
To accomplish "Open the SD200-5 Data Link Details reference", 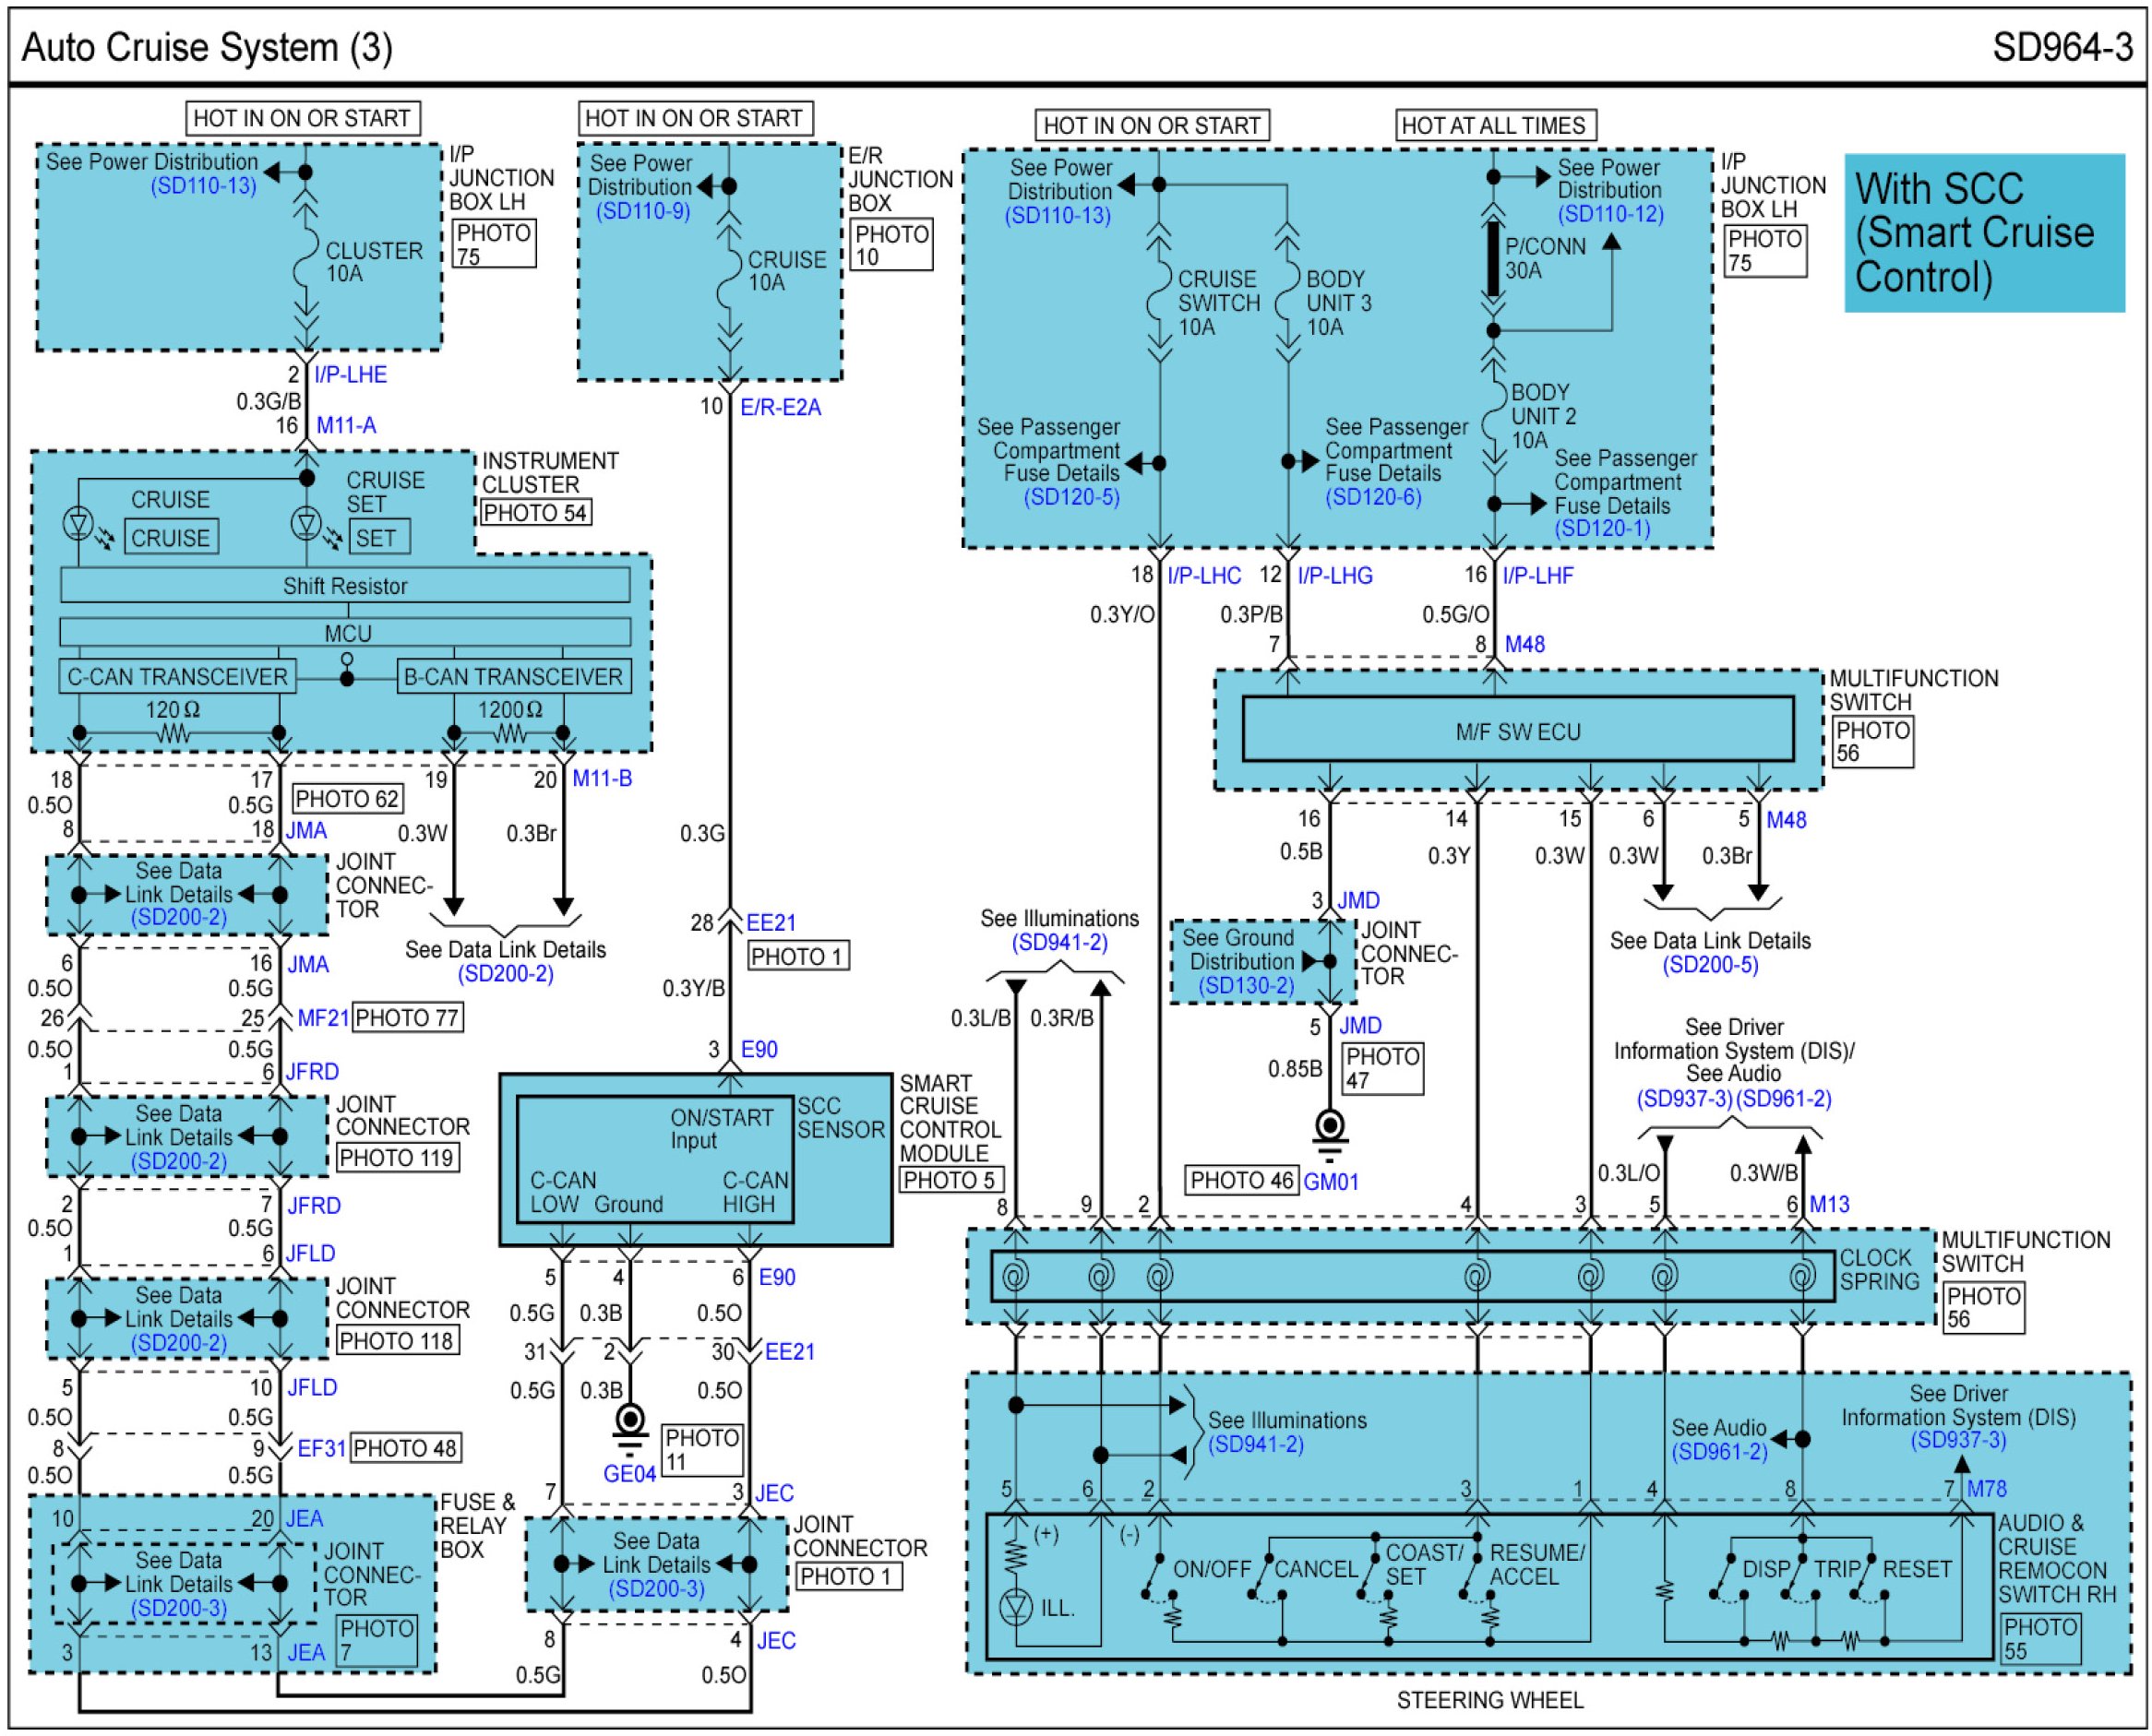I will coord(1709,965).
